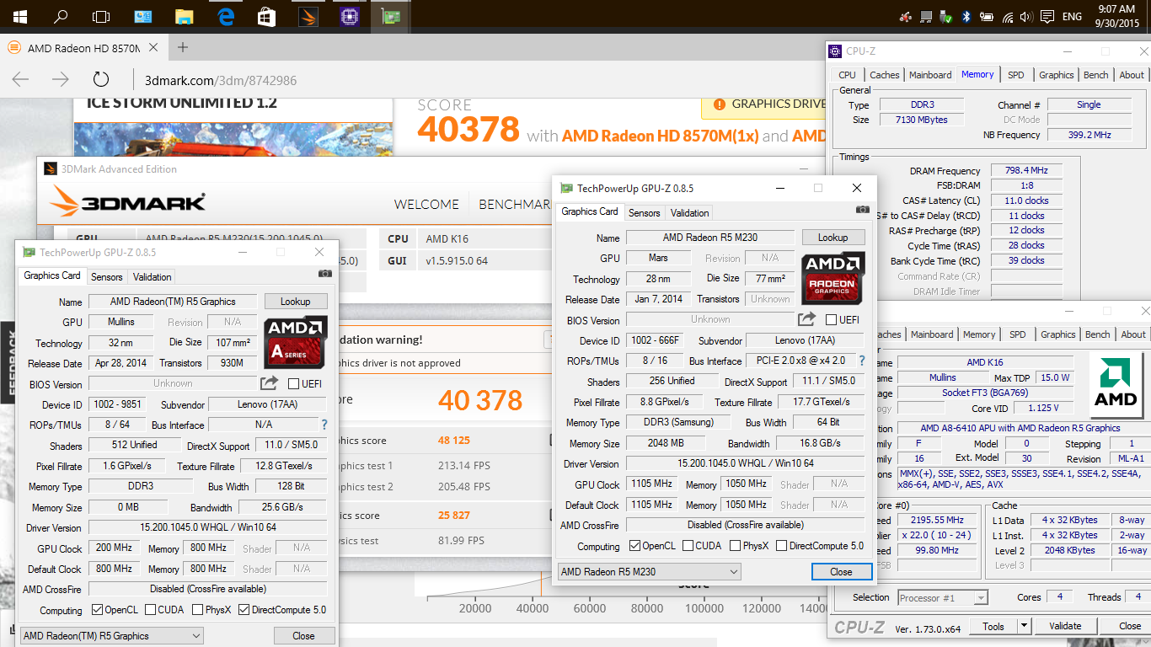Image resolution: width=1151 pixels, height=647 pixels.
Task: Open Task View from the taskbar
Action: (x=101, y=16)
